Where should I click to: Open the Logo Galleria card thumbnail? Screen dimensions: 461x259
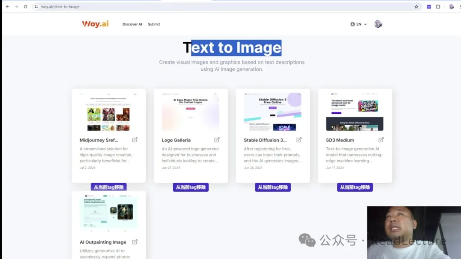pyautogui.click(x=190, y=112)
